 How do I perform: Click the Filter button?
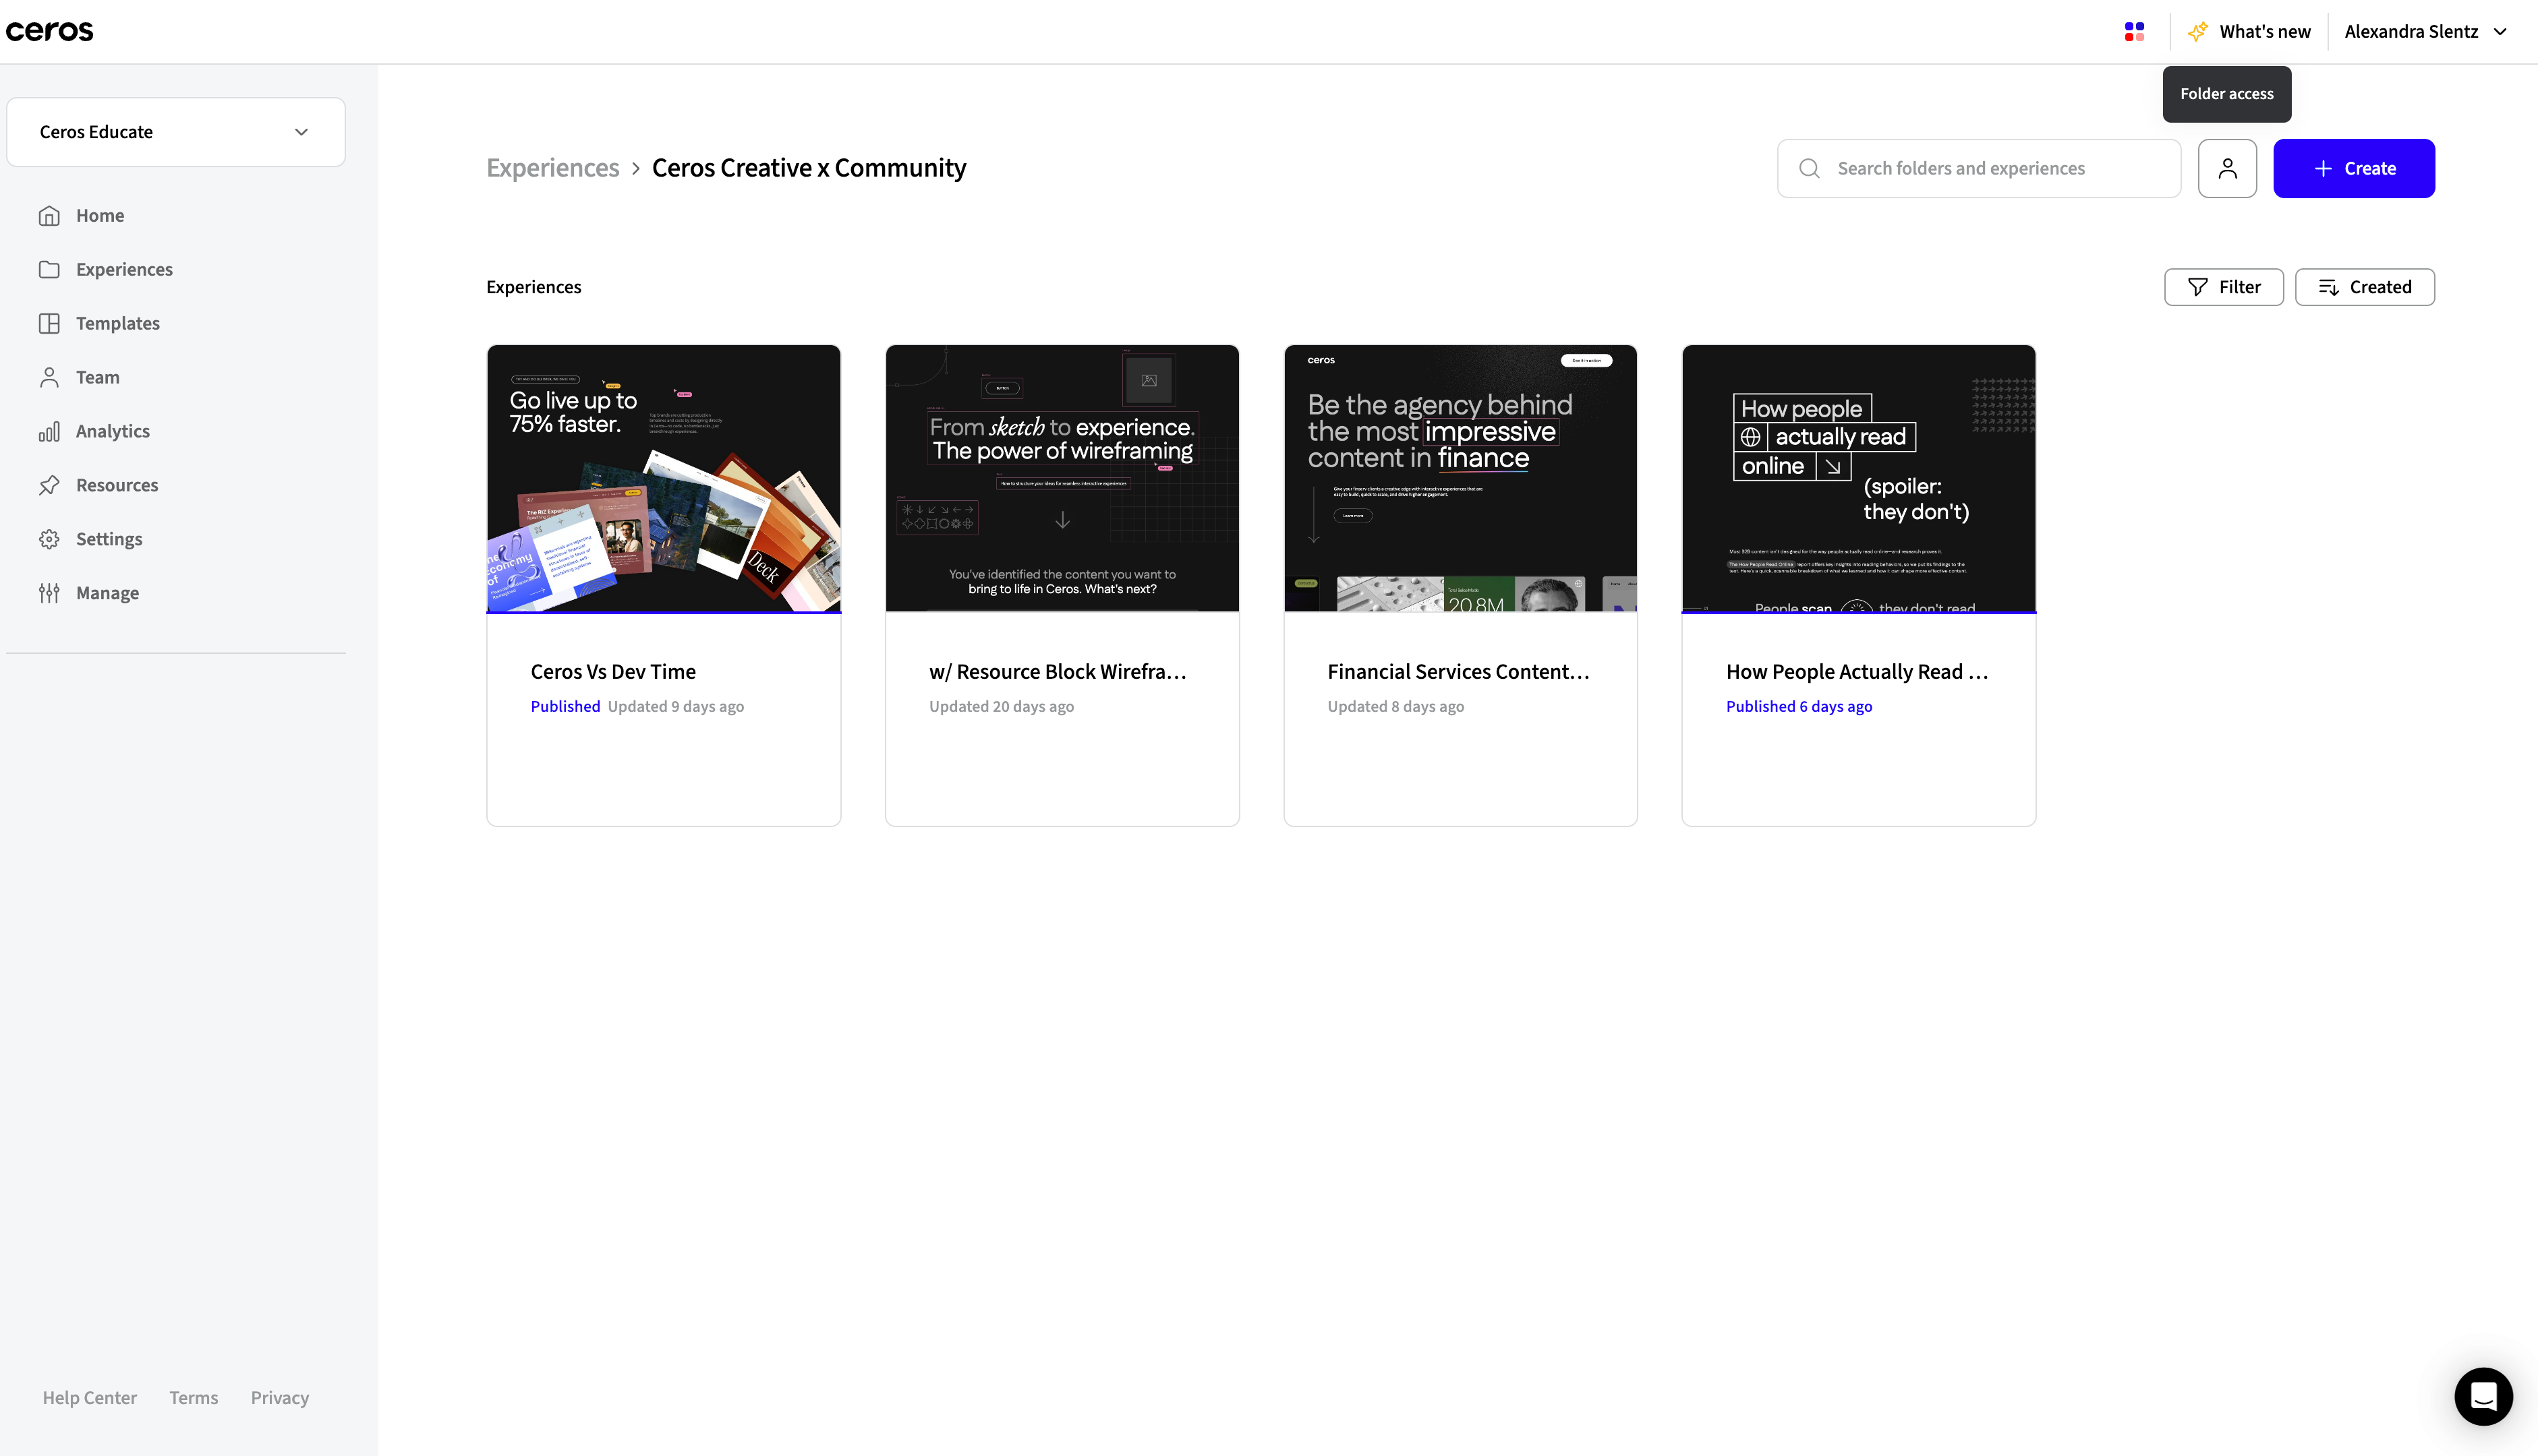2223,287
